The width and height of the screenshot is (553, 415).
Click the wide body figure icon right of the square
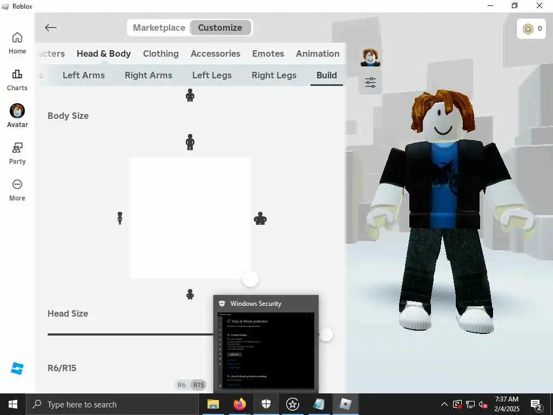(x=260, y=218)
